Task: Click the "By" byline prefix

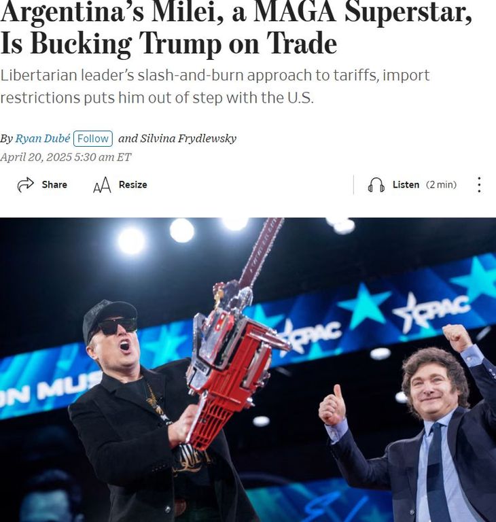Action: click(6, 139)
